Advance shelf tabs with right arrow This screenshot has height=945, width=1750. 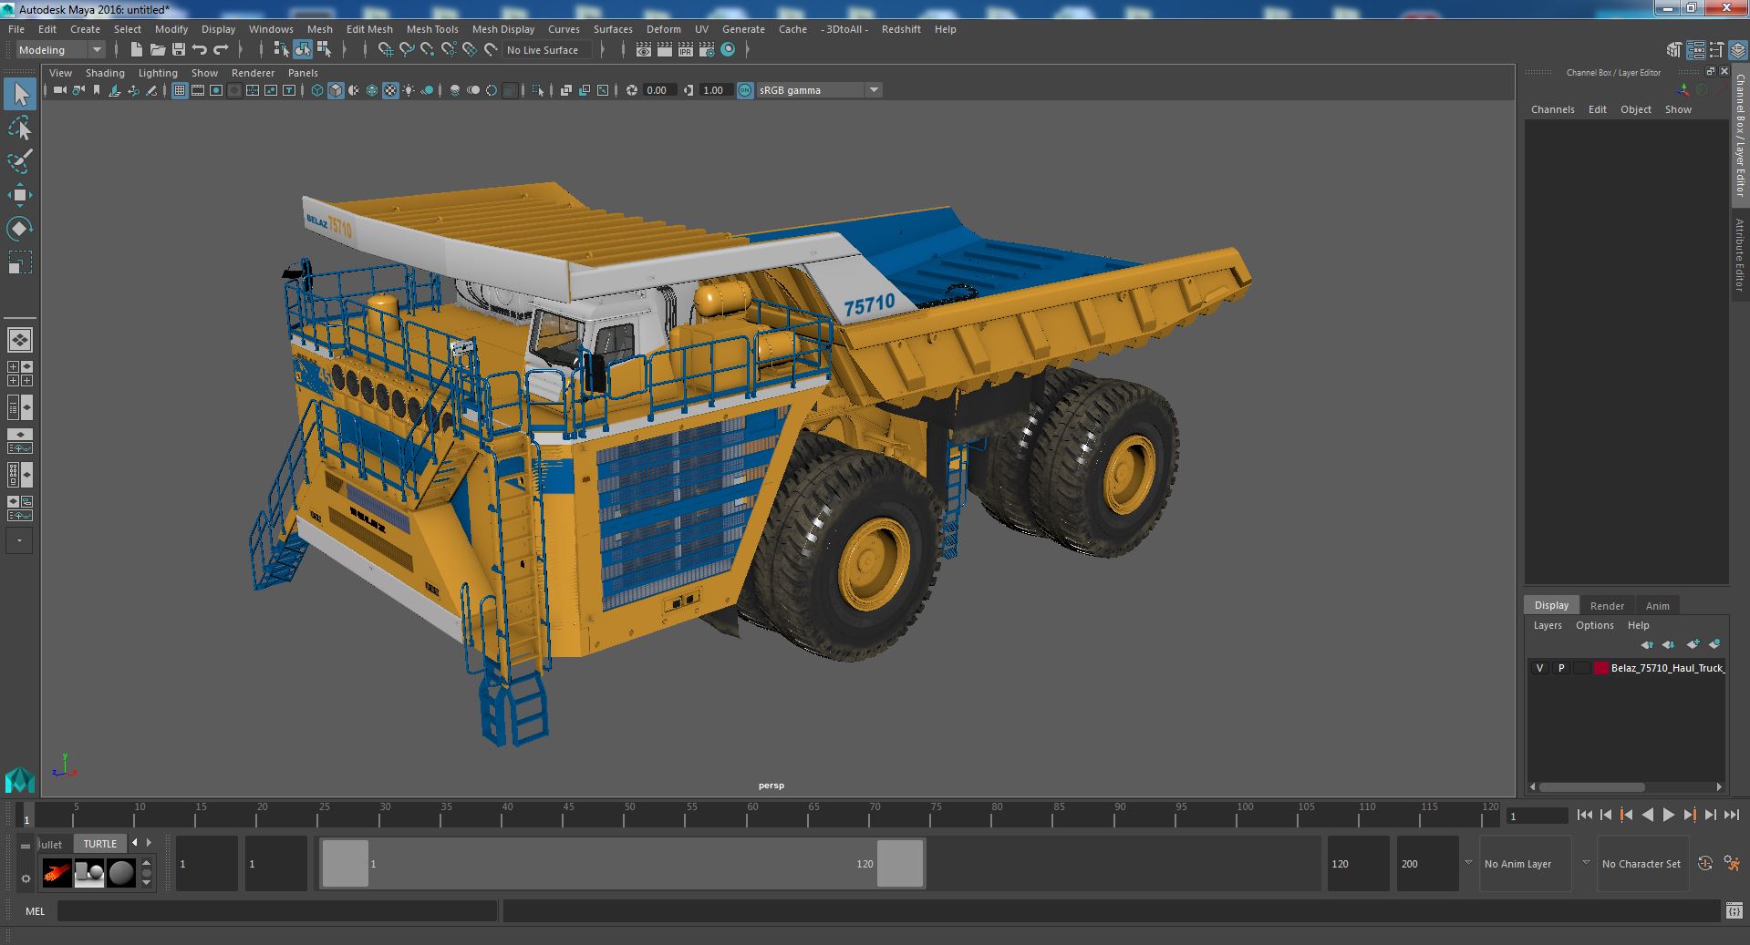(150, 843)
